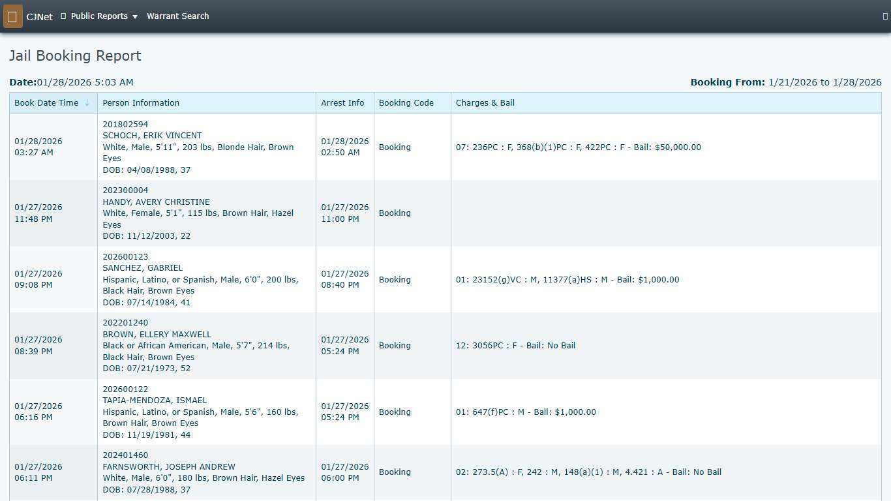
Task: Open Warrant Search from the navbar
Action: [178, 16]
